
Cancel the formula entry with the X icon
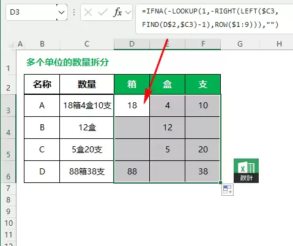[88, 12]
